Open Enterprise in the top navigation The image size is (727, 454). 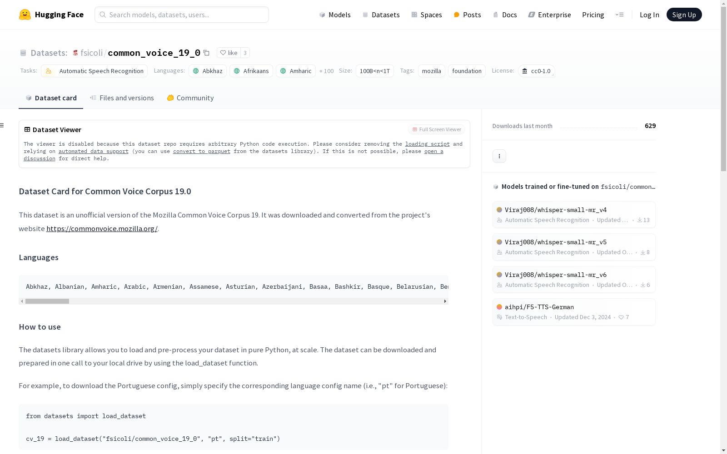(549, 15)
